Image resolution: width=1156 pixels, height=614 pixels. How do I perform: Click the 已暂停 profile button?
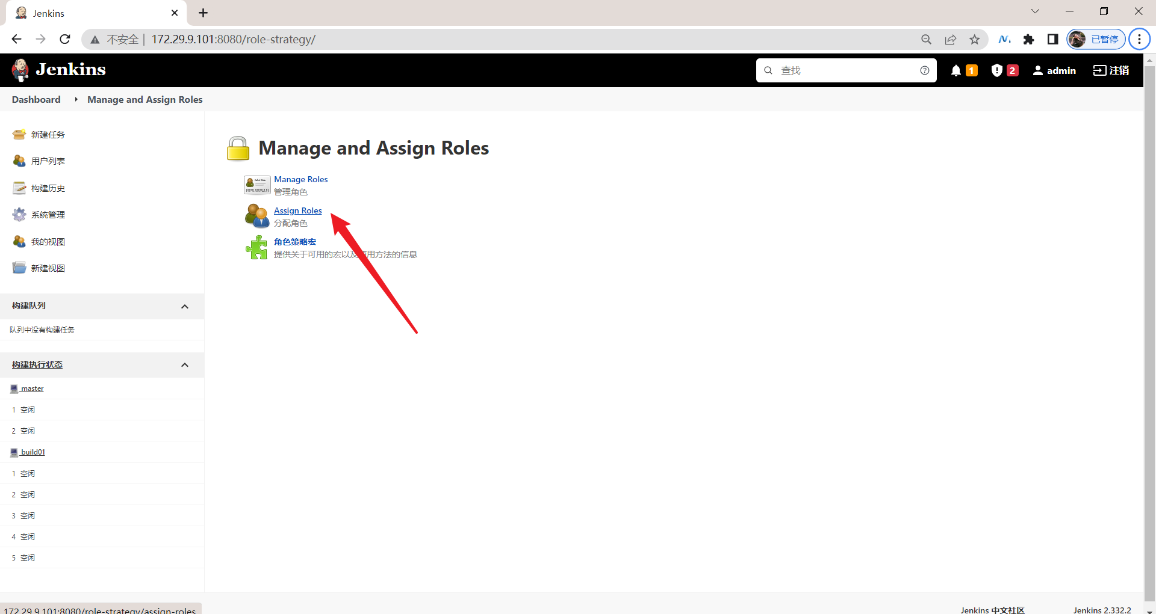coord(1096,39)
